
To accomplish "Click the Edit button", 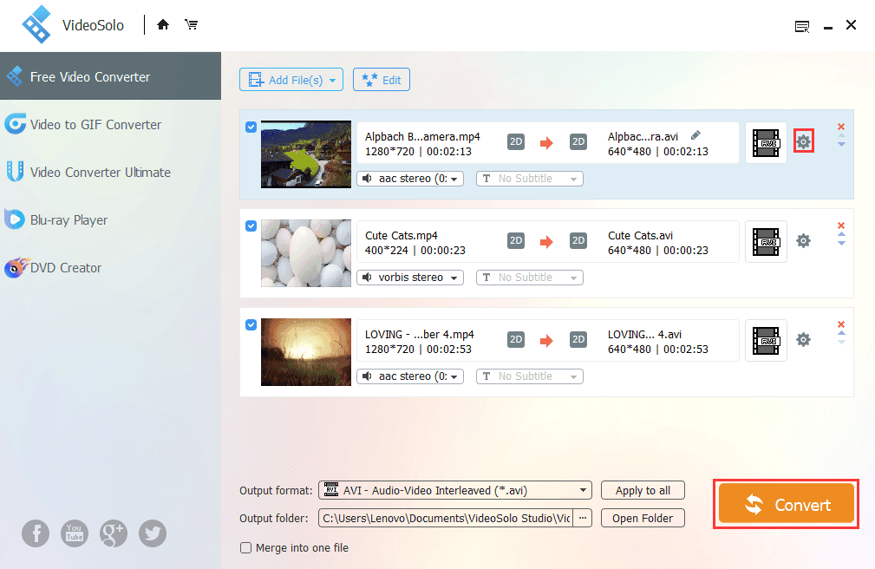I will (x=382, y=80).
